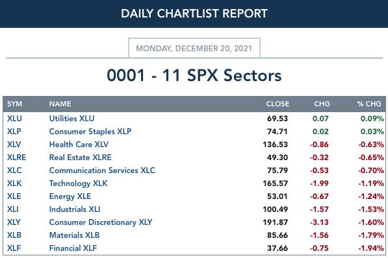
Task: Open Energy XLE name link
Action: click(x=70, y=196)
